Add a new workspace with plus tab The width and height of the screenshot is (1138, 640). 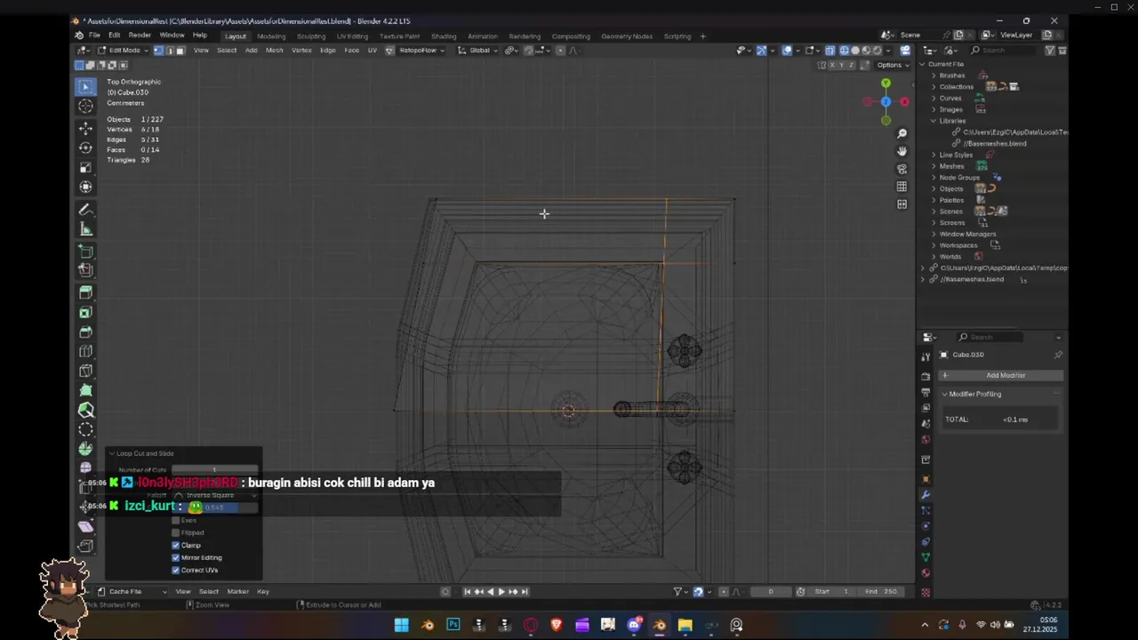[702, 36]
